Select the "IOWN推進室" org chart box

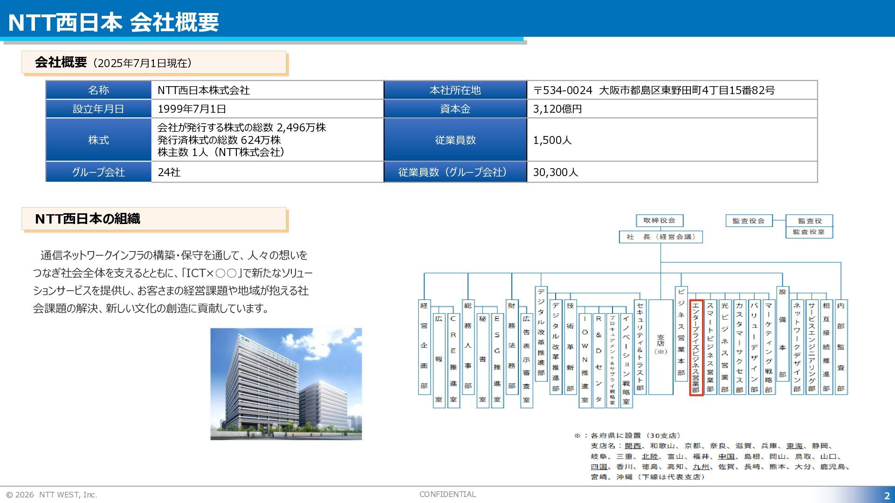[x=585, y=360]
